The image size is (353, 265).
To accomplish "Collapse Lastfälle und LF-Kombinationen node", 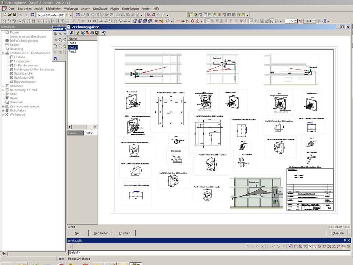I will coord(3,53).
